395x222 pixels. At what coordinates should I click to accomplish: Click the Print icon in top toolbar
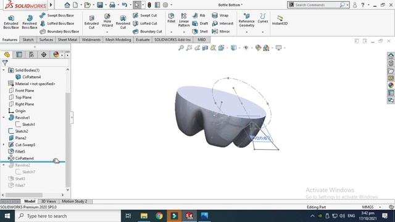(x=112, y=5)
